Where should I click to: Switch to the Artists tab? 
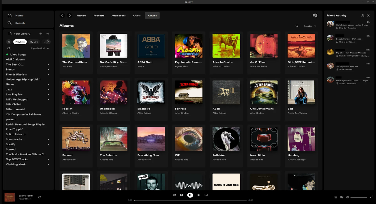[x=137, y=16]
